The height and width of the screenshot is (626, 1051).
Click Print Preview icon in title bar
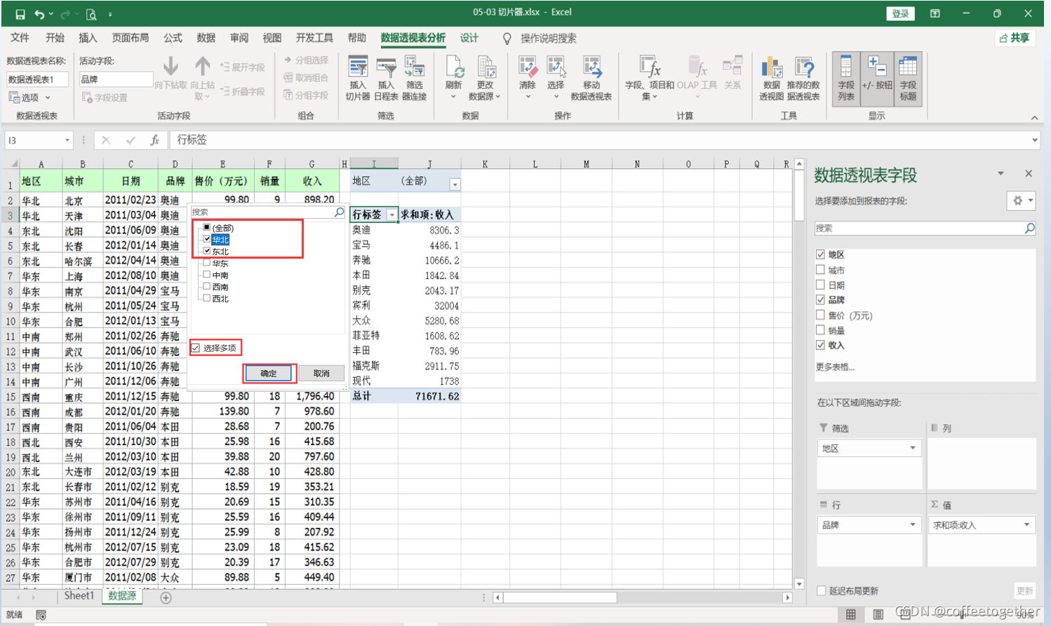[x=91, y=14]
